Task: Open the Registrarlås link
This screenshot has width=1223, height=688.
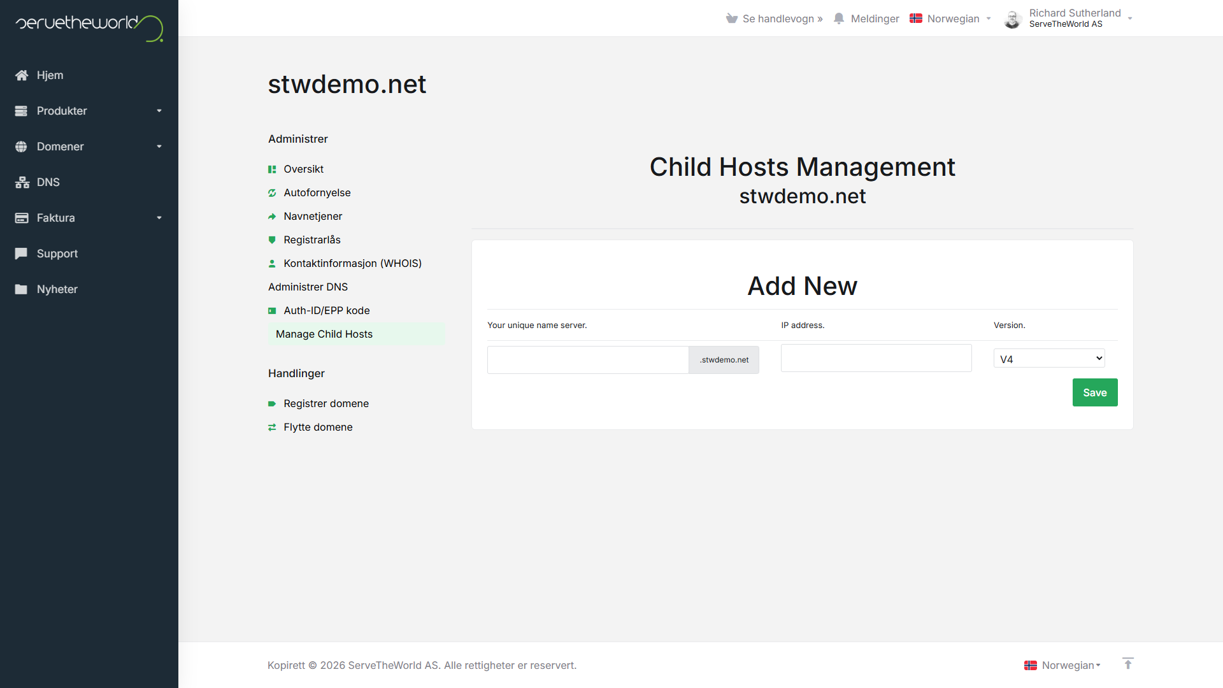Action: coord(311,240)
